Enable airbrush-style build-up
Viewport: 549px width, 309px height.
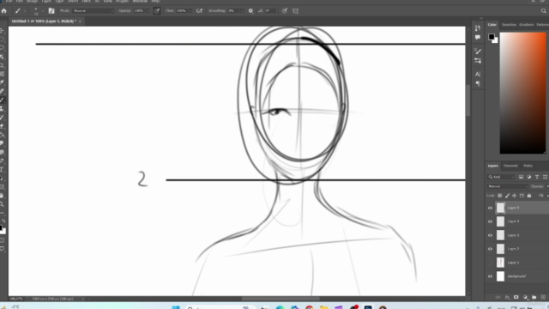click(x=199, y=11)
